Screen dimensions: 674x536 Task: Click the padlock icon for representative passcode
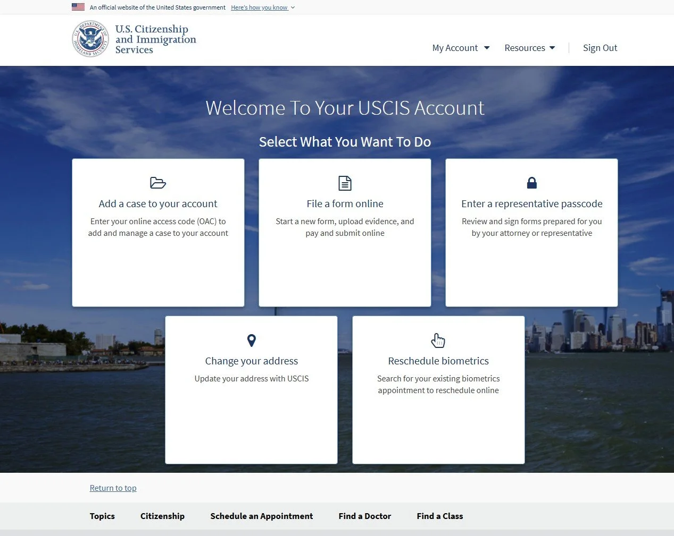[x=531, y=183]
